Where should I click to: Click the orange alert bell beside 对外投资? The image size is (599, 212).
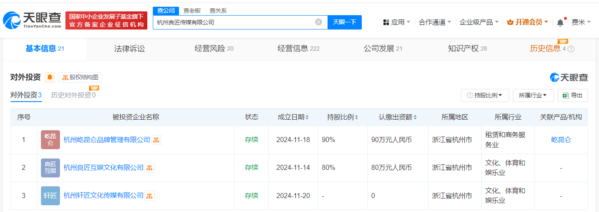click(x=50, y=77)
